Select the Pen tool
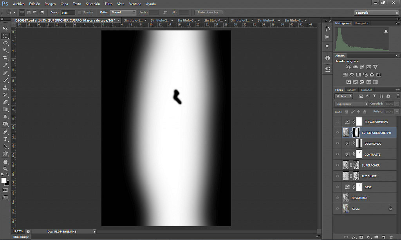Image resolution: width=401 pixels, height=240 pixels. click(5, 132)
